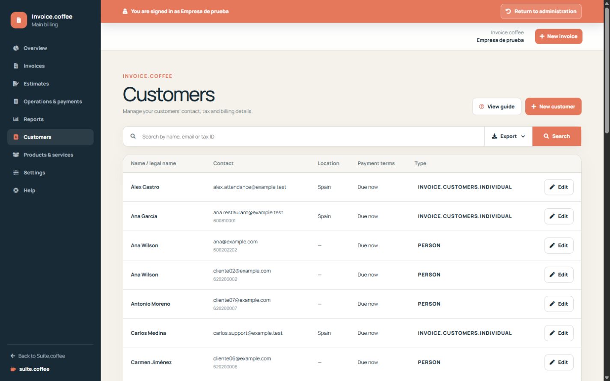Image resolution: width=610 pixels, height=381 pixels.
Task: Click the plus icon in New invoice
Action: 542,36
